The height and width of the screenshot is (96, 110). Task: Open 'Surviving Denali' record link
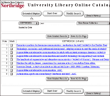[x=58, y=67]
